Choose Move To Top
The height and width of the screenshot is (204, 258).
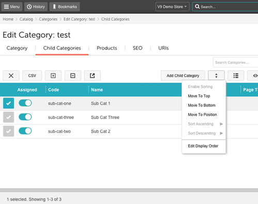[199, 96]
